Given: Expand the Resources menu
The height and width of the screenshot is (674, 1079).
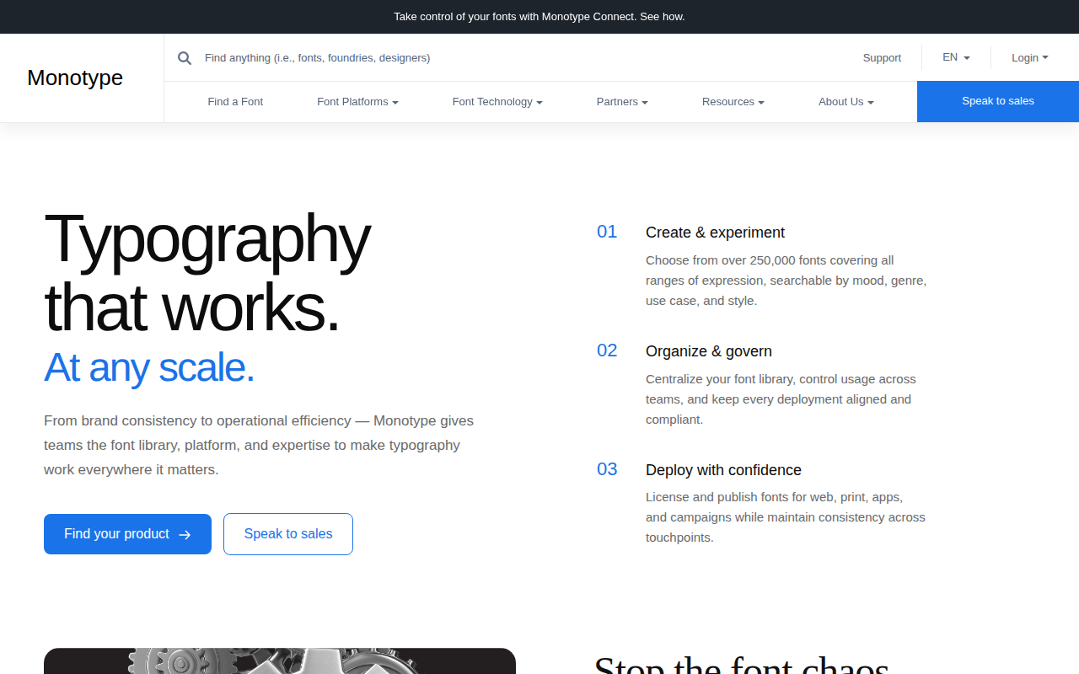Looking at the screenshot, I should click(733, 102).
